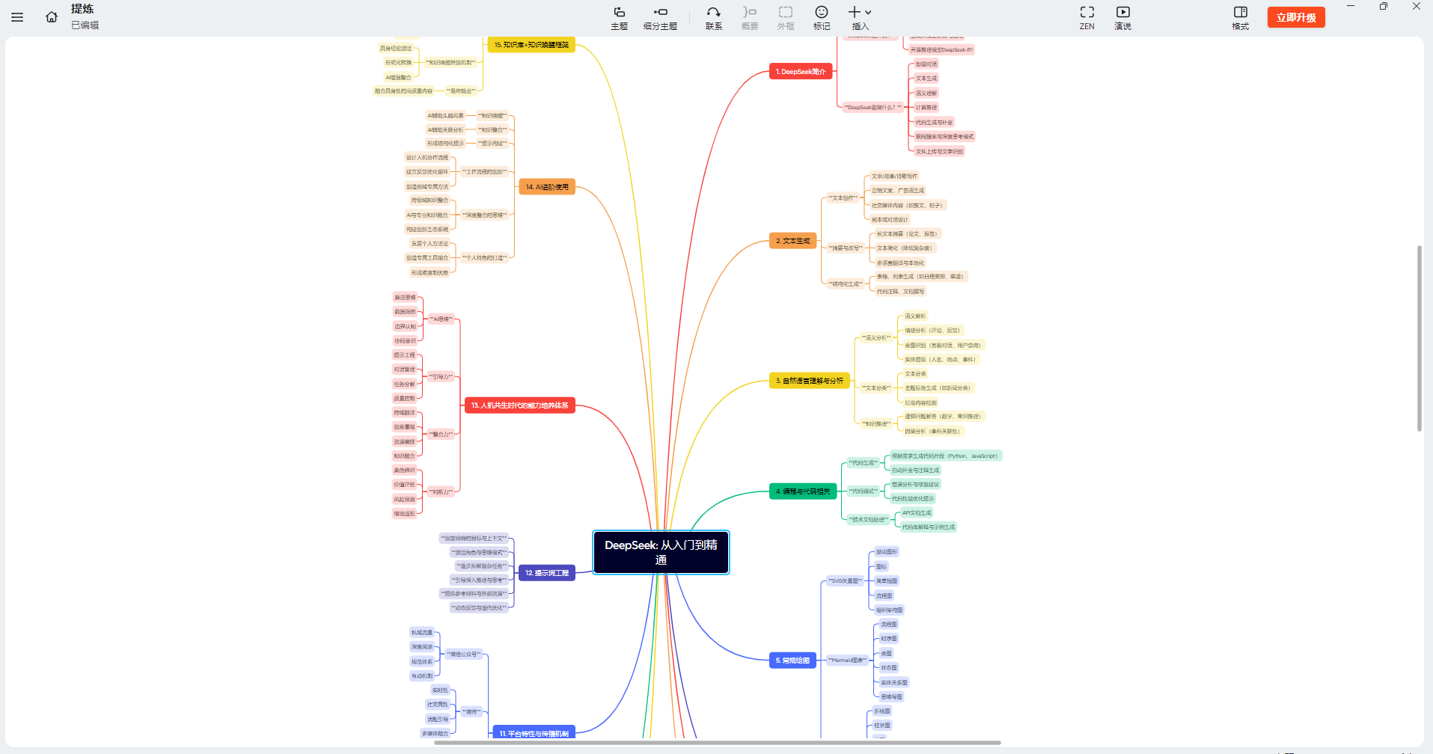
Task: Select topic 1. DeepSeek简介
Action: (801, 72)
